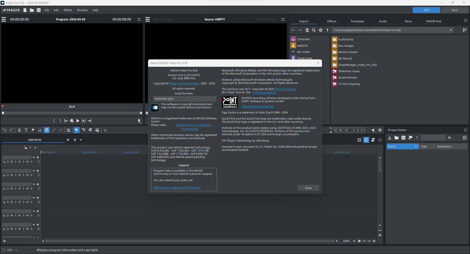Open the magix.com support link
The image size is (470, 254).
177,187
